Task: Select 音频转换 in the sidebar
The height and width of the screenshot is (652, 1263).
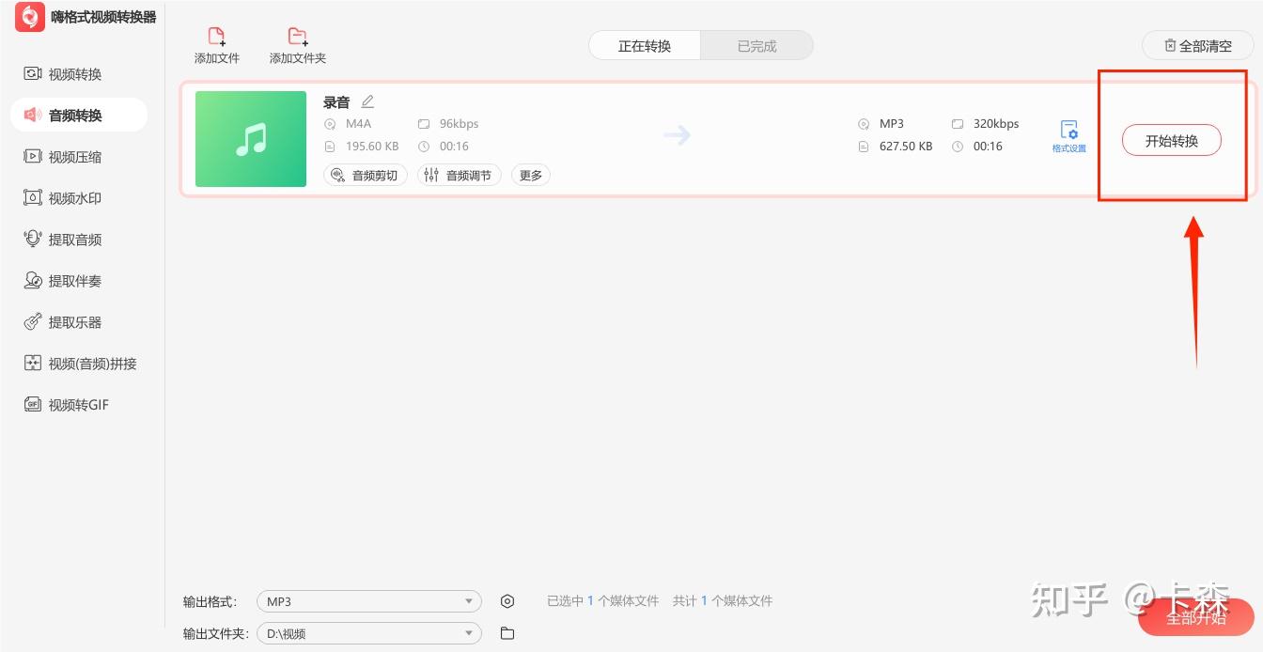Action: 79,115
